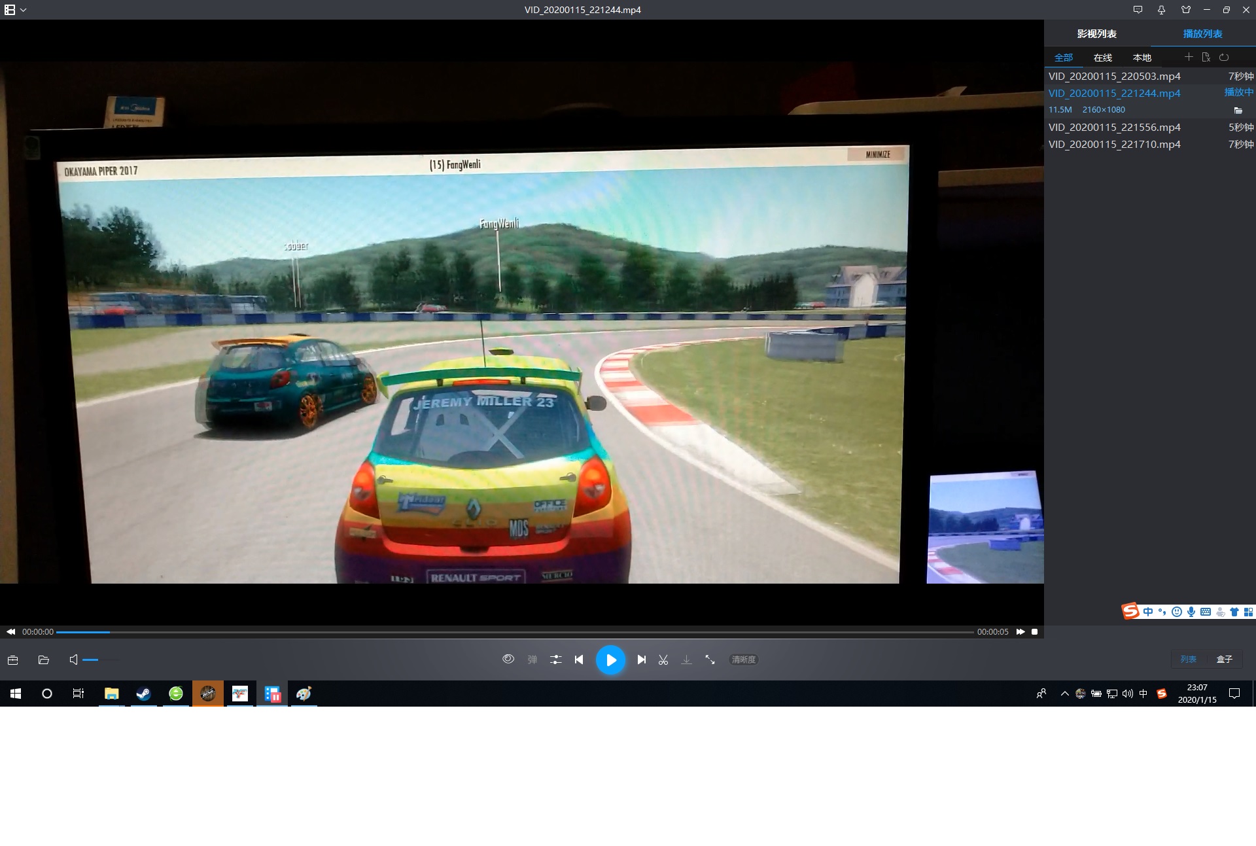Open the Windows Start menu

coord(16,694)
